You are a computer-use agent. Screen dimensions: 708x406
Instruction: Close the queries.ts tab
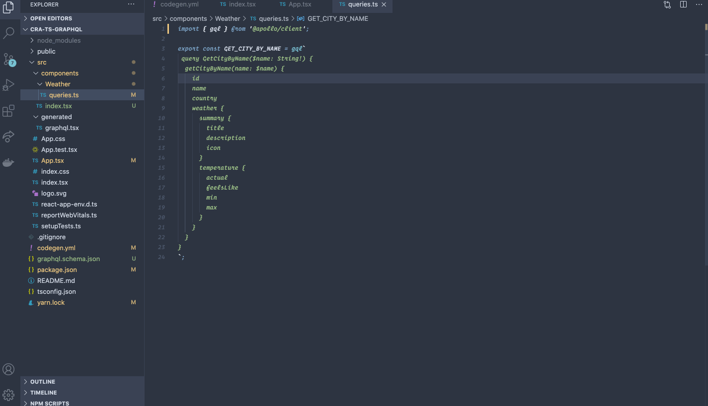click(x=384, y=4)
